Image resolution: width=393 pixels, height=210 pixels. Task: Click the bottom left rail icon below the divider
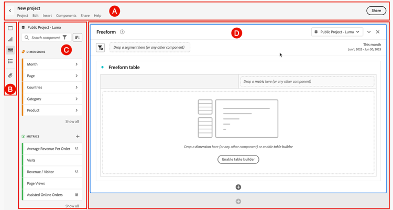click(x=10, y=75)
